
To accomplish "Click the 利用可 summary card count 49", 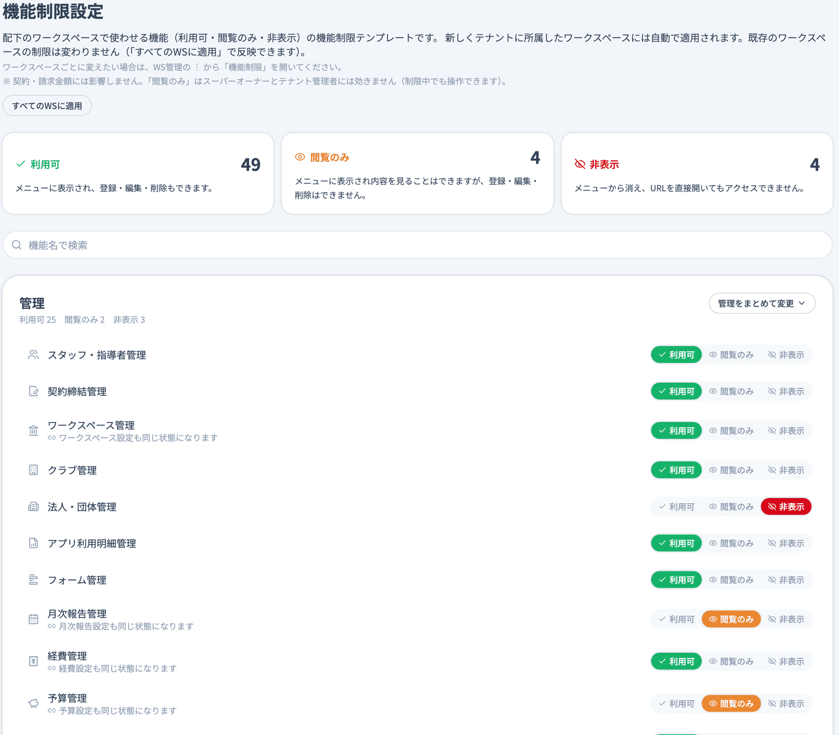I will point(251,165).
